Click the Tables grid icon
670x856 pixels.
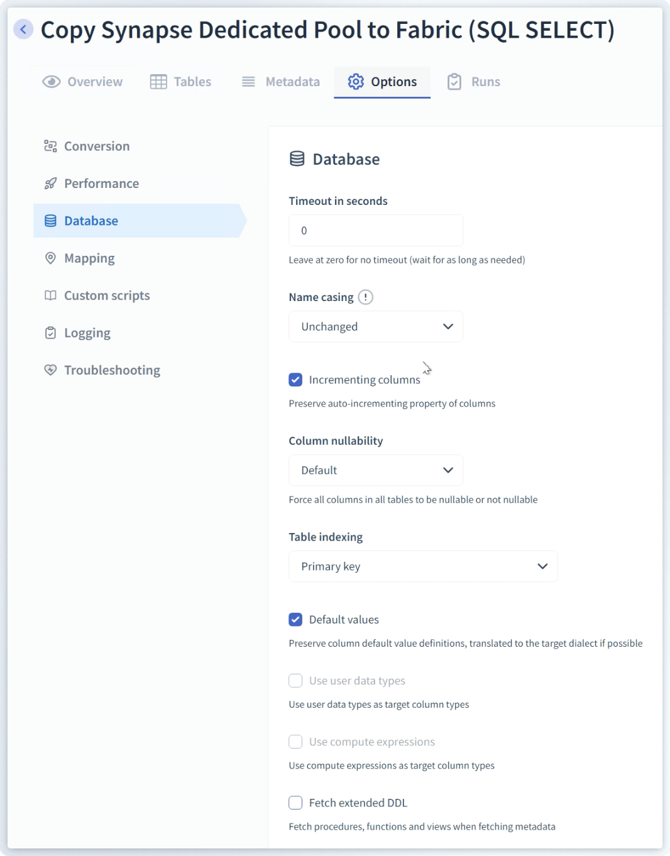tap(158, 82)
